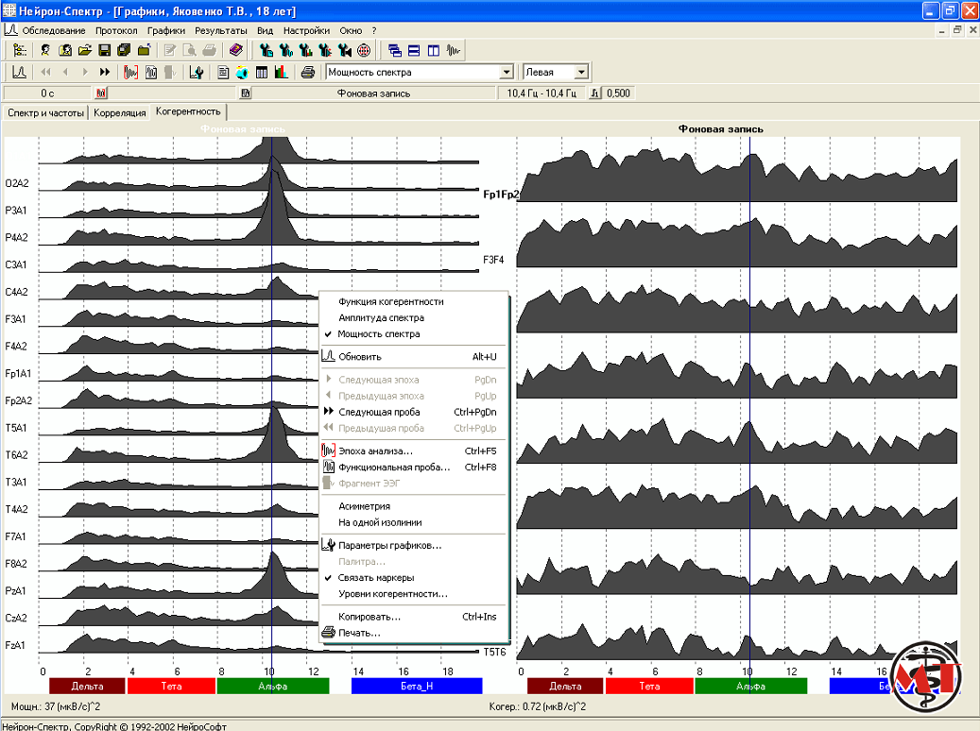The image size is (980, 731).
Task: Click the EEG waveform icon in top toolbar
Action: (453, 51)
